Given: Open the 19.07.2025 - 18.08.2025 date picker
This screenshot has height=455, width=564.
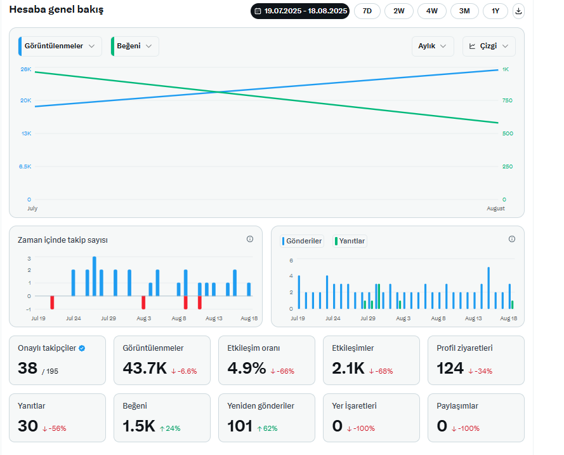Looking at the screenshot, I should coord(300,11).
